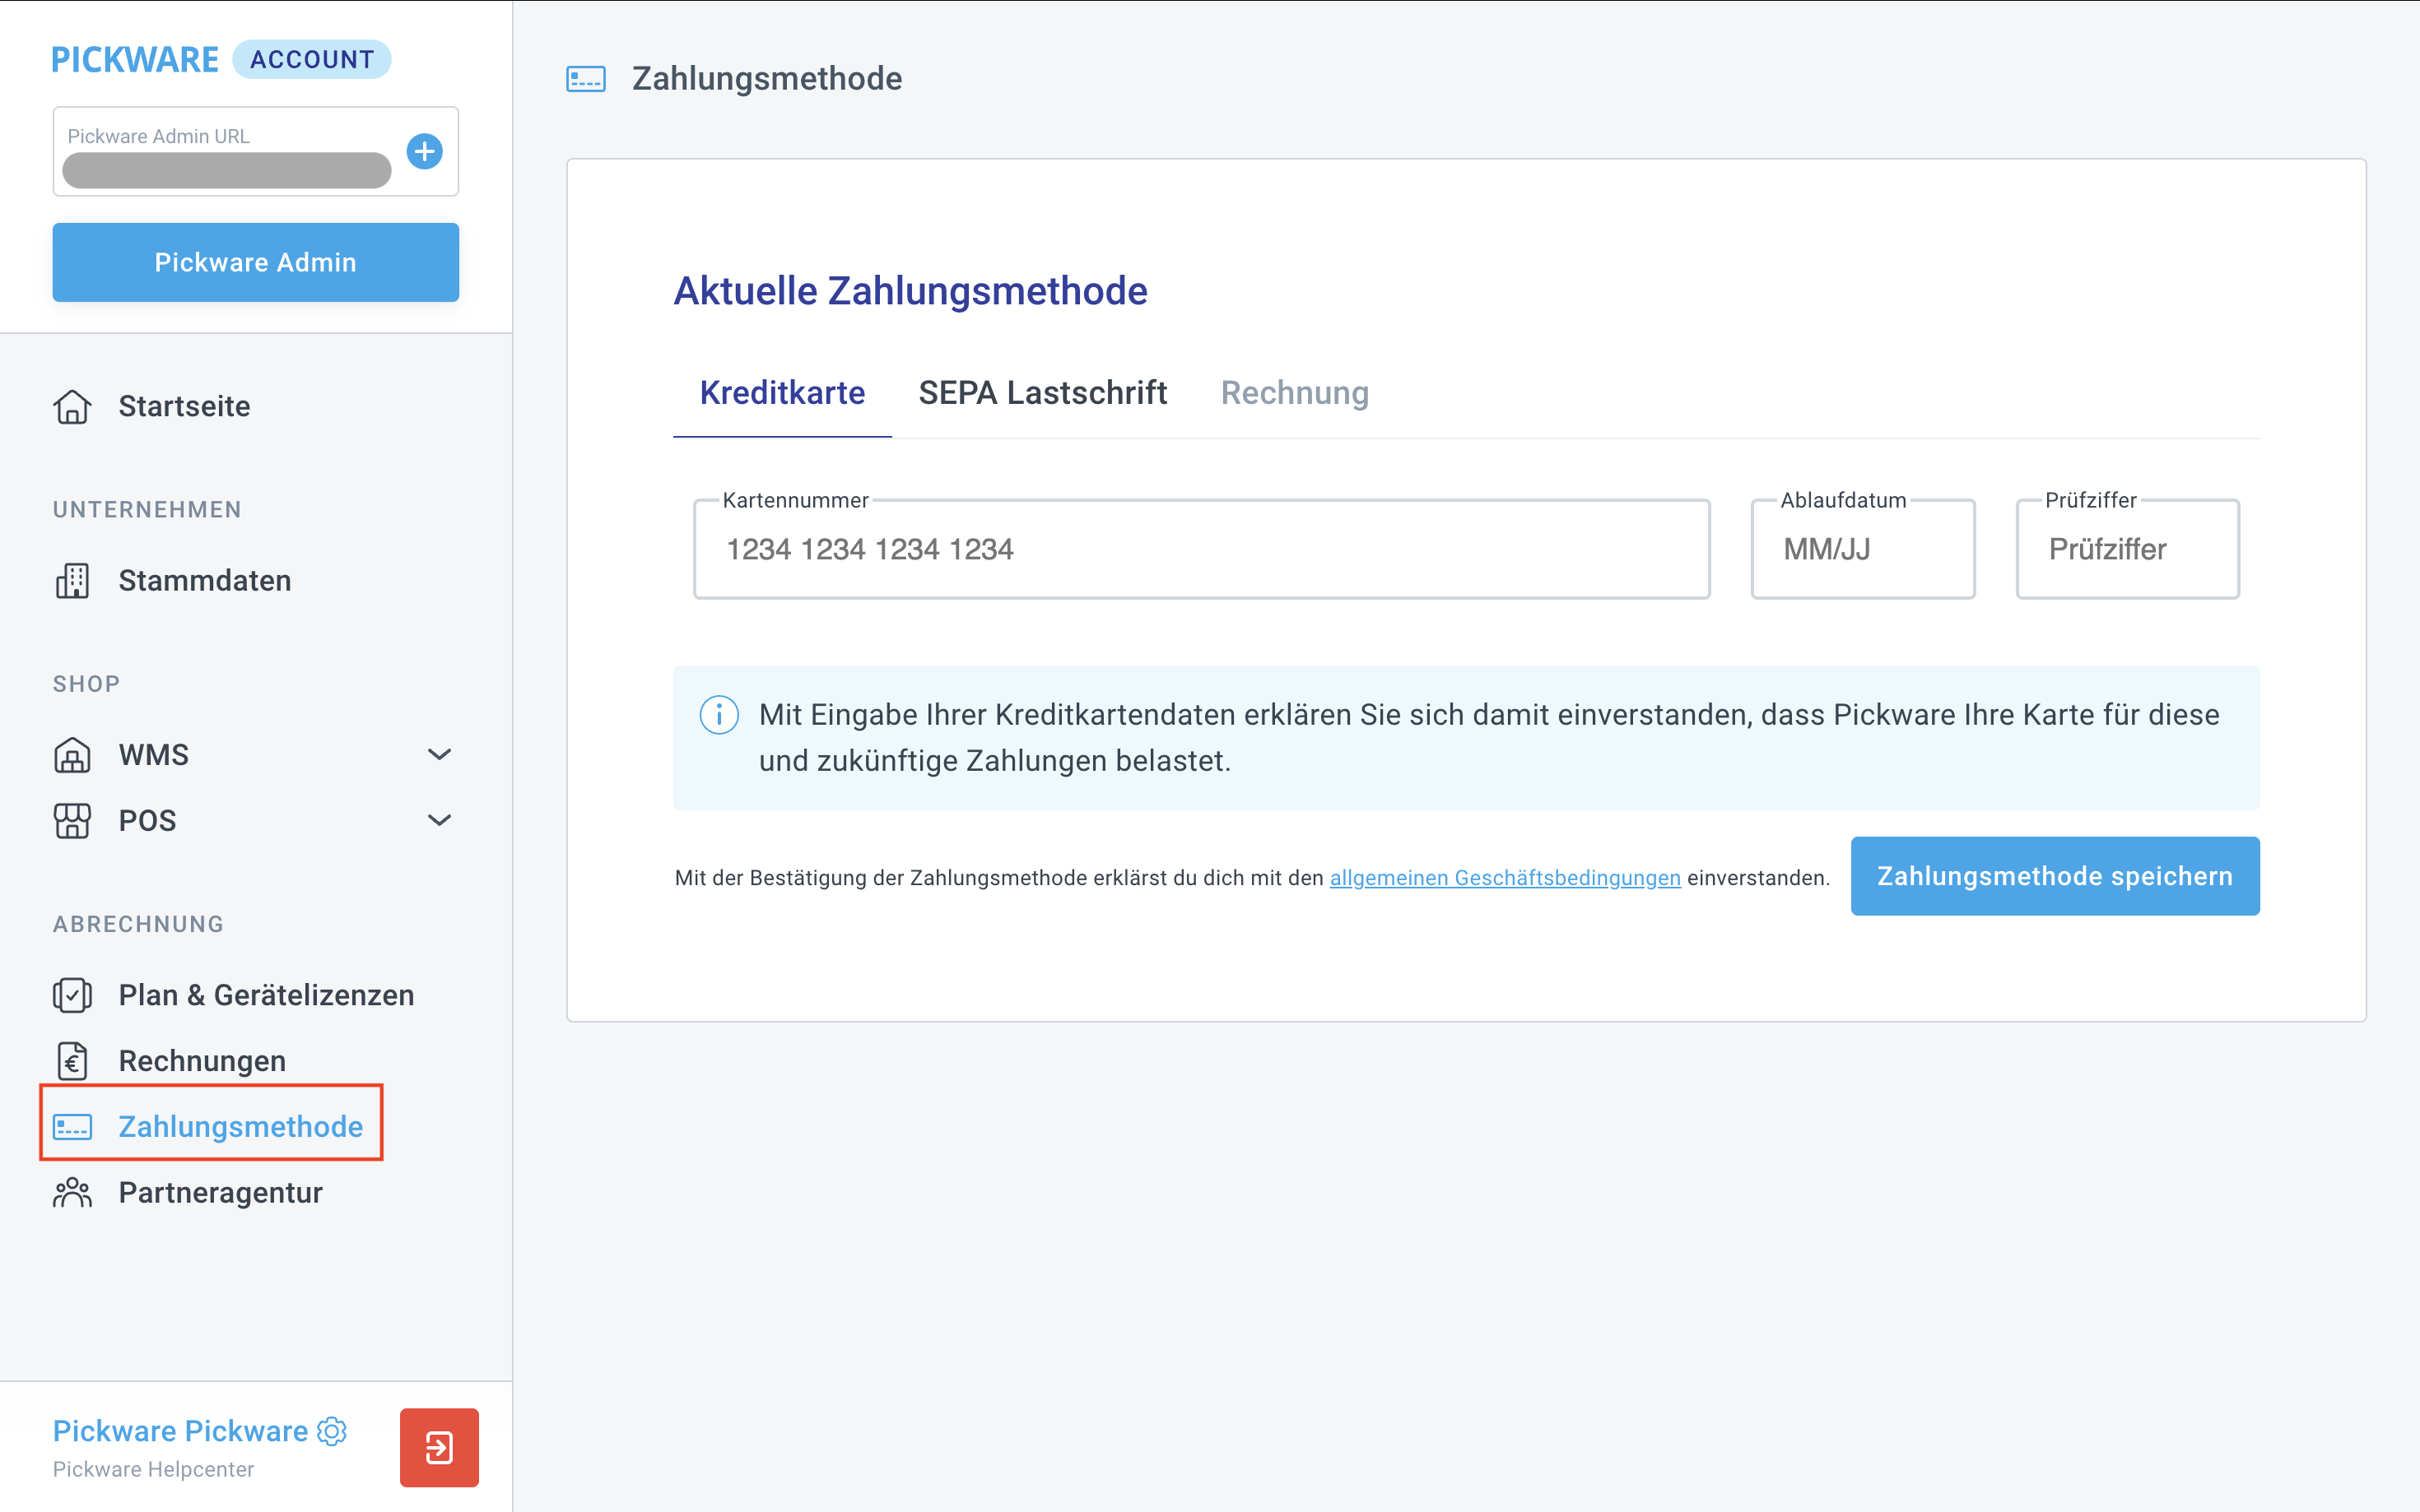
Task: Click the red logout icon
Action: pos(438,1447)
